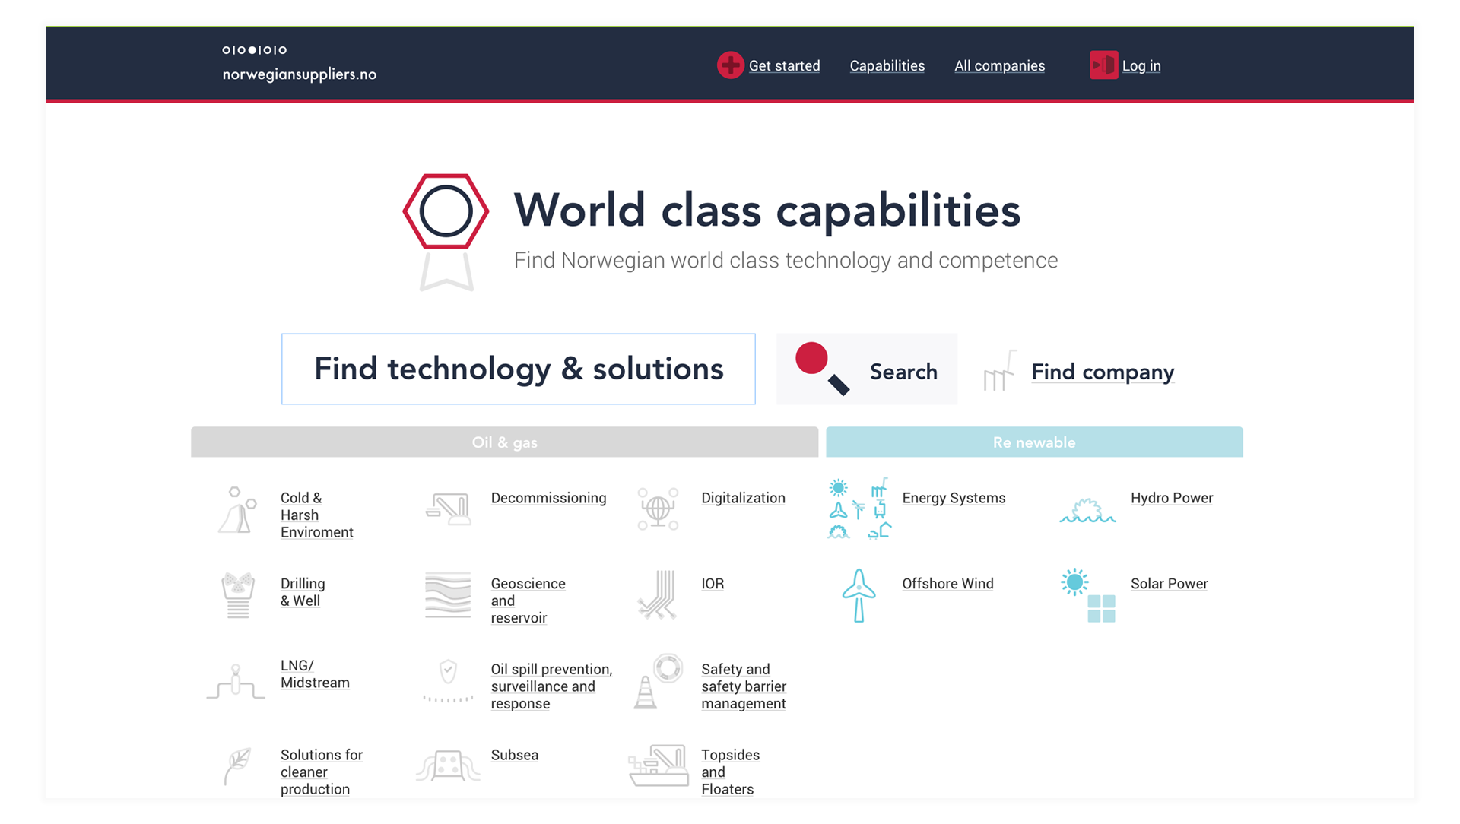Screen dimensions: 1460x824
Task: Open All companies from the header
Action: (x=999, y=66)
